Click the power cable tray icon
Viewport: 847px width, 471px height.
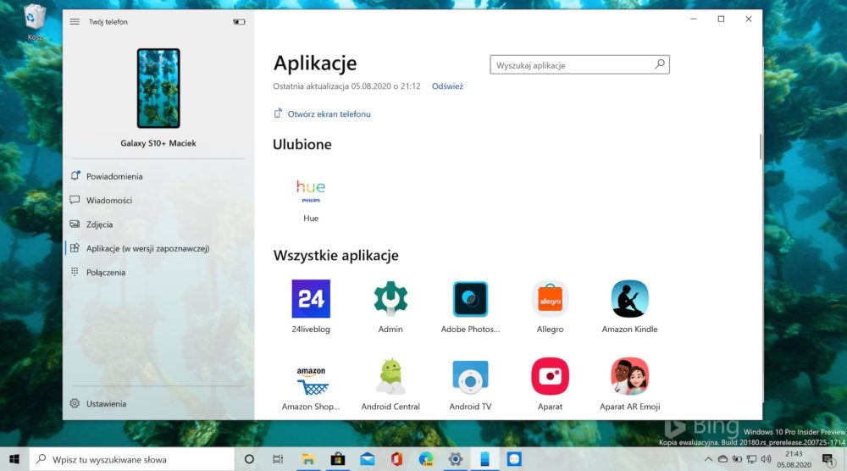coord(737,459)
